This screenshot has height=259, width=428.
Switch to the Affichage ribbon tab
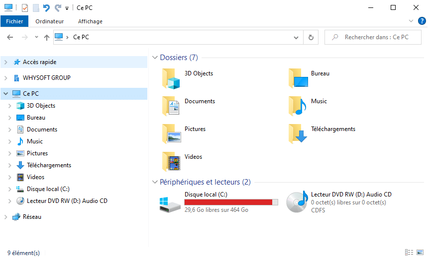coord(90,21)
